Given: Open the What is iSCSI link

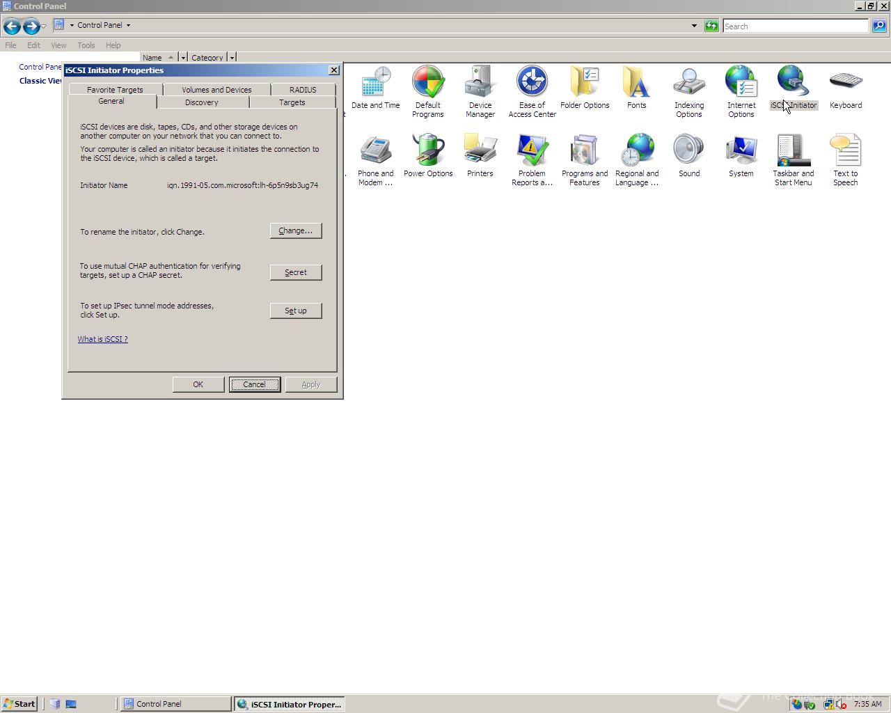Looking at the screenshot, I should pos(102,339).
